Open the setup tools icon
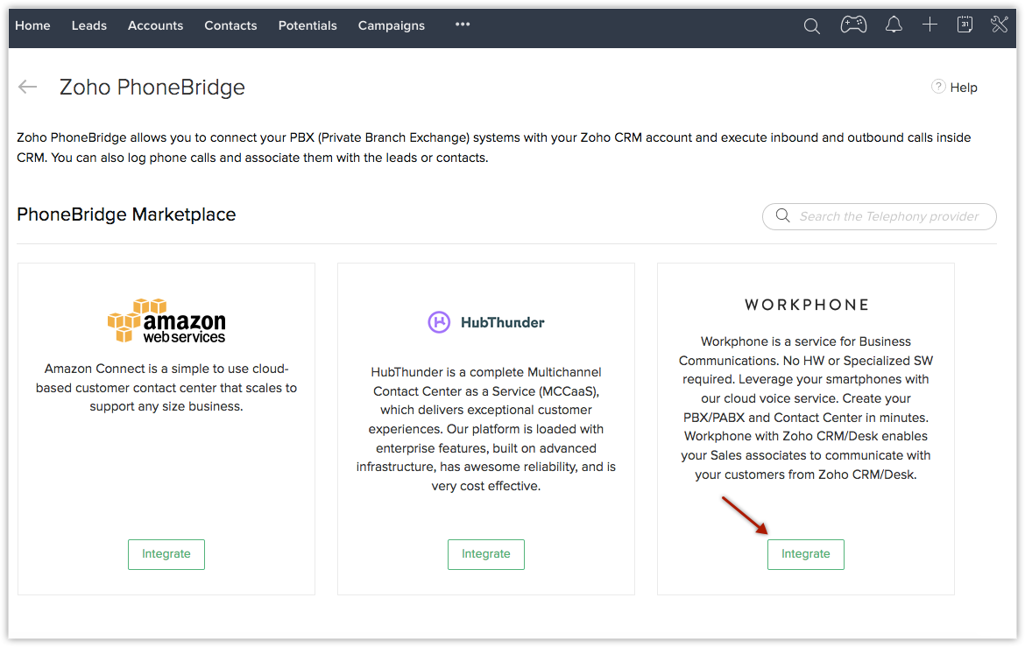 (999, 25)
